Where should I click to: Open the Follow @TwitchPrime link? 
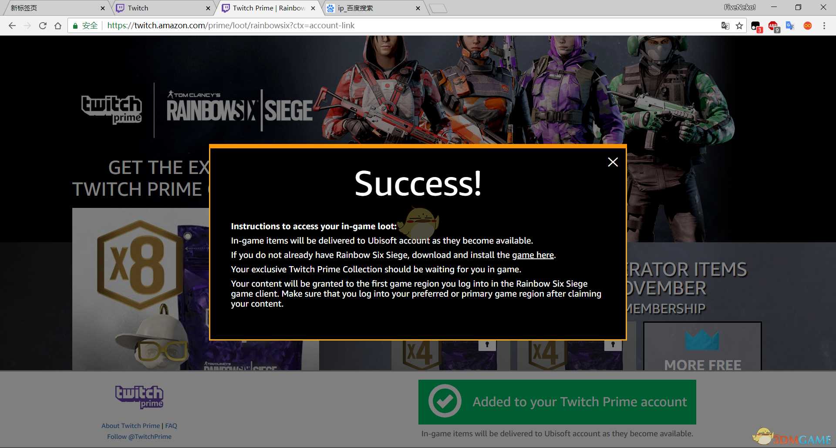[139, 437]
